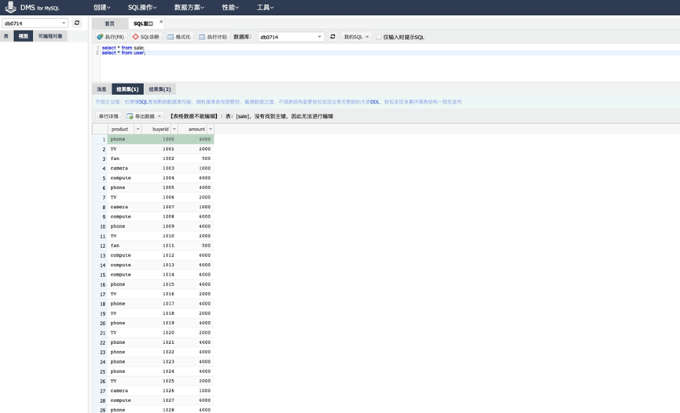Open the buyerid column filter arrow

(175, 129)
